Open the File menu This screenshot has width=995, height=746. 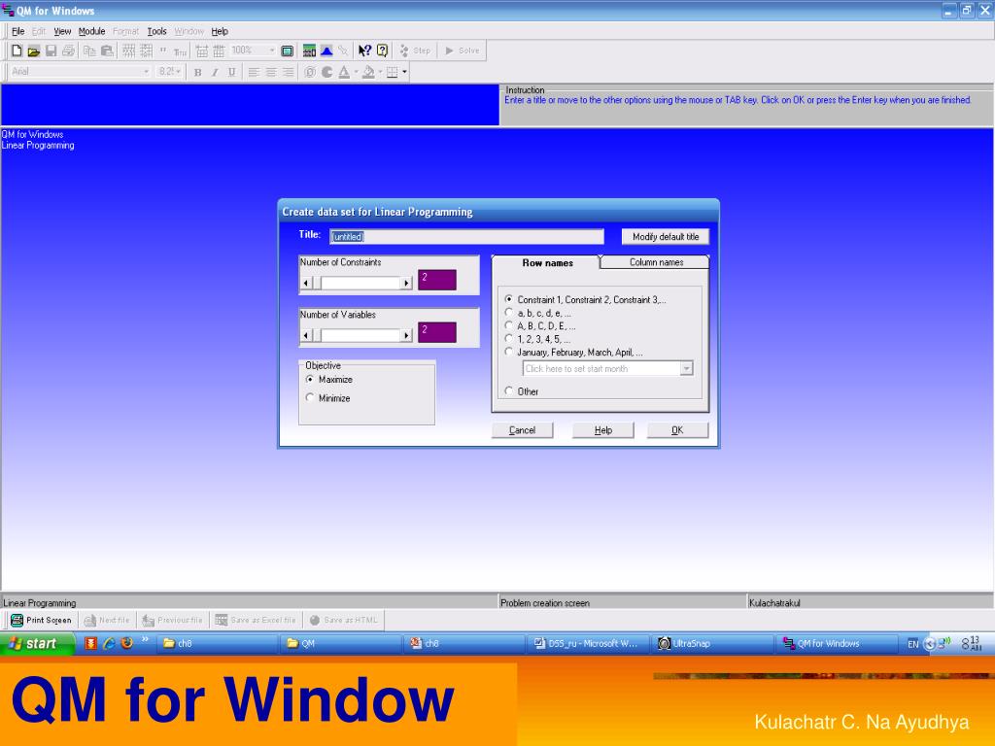point(17,31)
